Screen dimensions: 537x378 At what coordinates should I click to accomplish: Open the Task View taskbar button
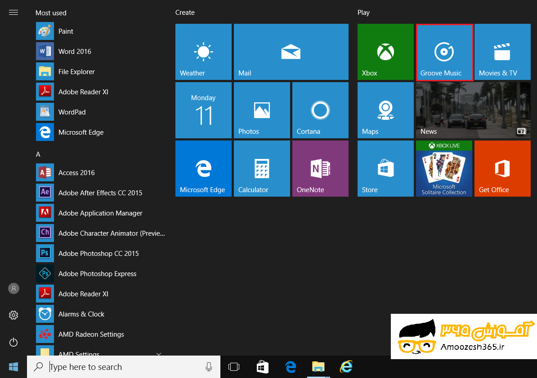click(x=234, y=367)
